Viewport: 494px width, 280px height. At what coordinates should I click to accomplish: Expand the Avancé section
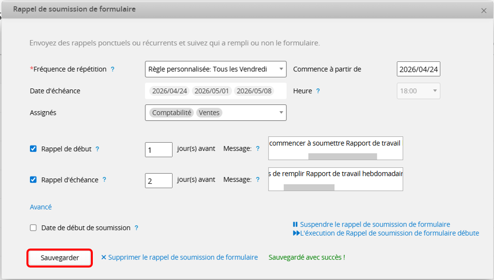coord(40,207)
